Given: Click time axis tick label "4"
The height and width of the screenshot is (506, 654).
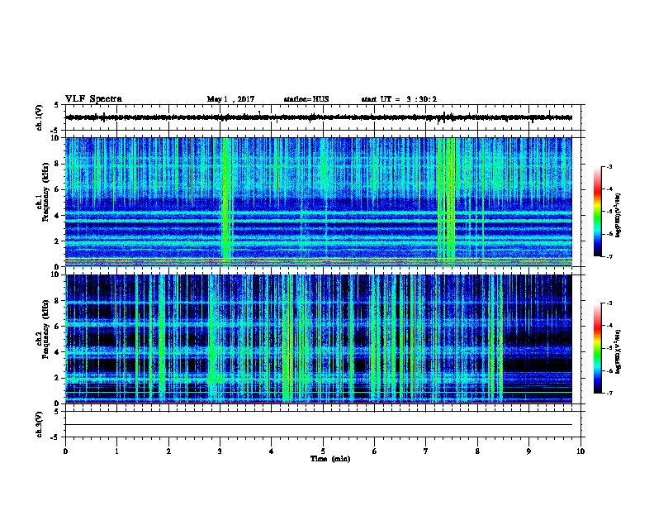Looking at the screenshot, I should [271, 451].
